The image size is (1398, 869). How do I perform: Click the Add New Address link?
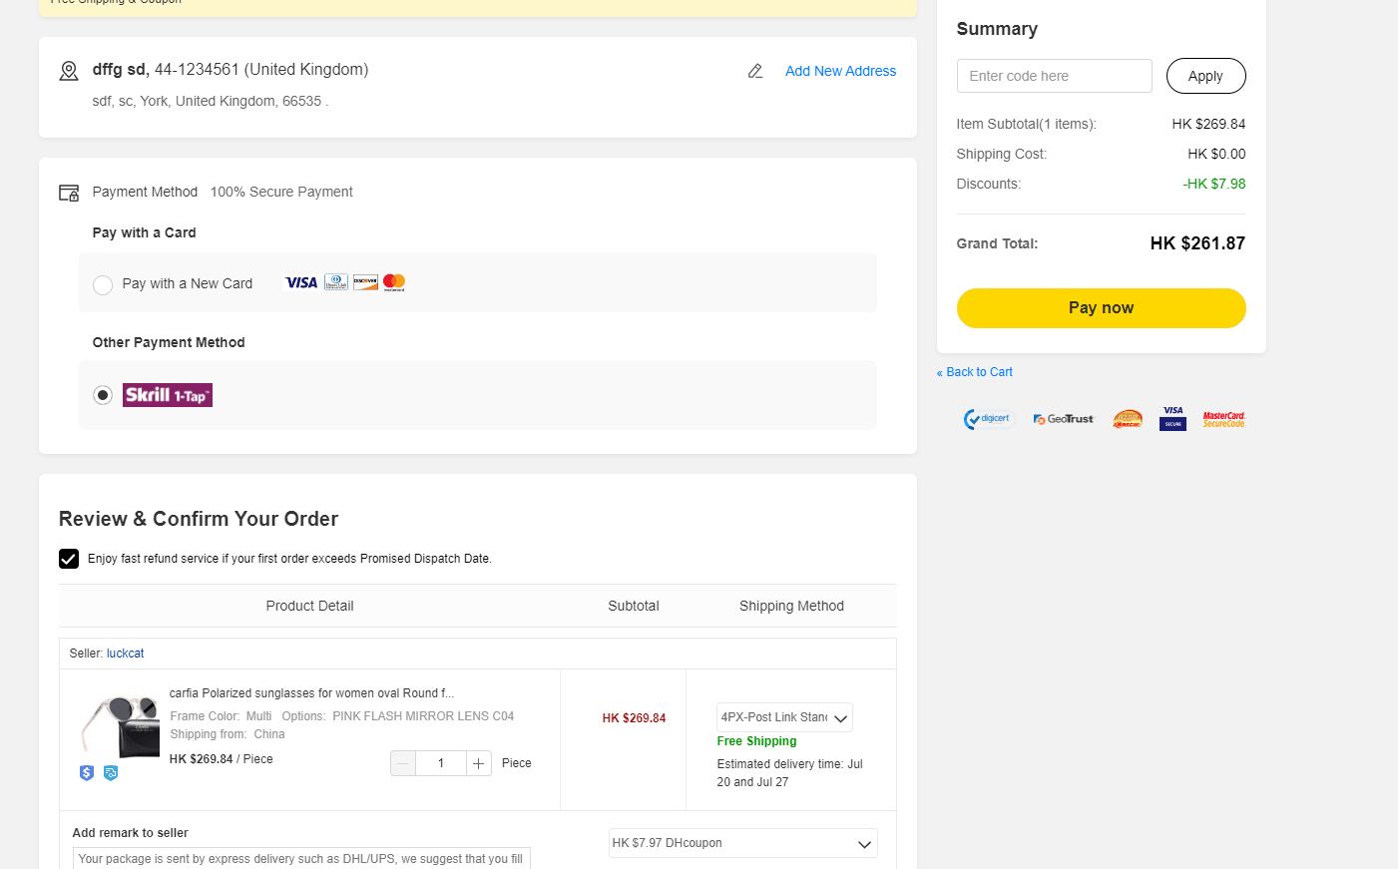point(840,71)
